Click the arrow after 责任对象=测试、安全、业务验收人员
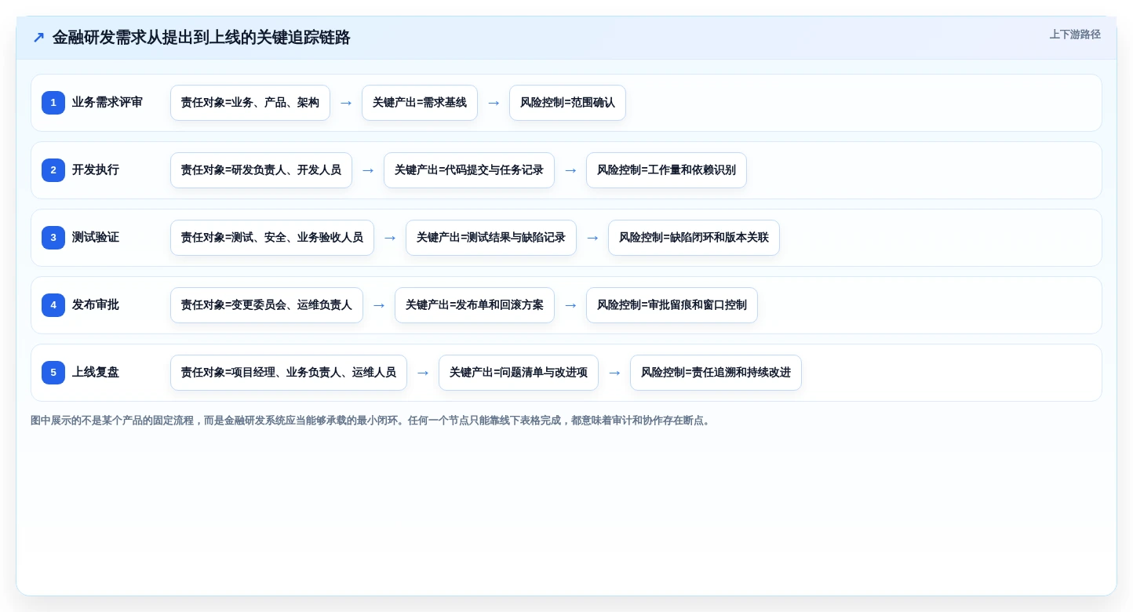This screenshot has height=612, width=1133. (x=390, y=238)
